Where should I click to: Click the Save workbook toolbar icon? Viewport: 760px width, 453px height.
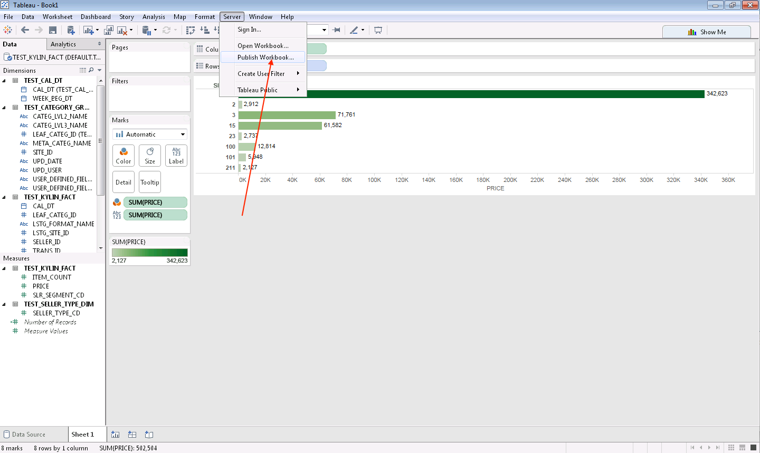click(53, 30)
